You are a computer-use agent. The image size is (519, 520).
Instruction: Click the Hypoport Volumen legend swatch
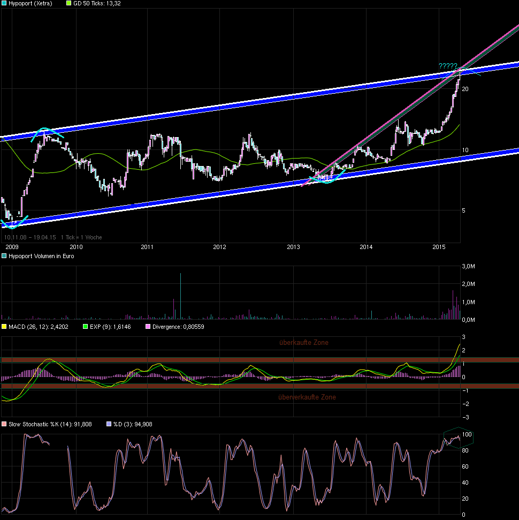(x=4, y=256)
